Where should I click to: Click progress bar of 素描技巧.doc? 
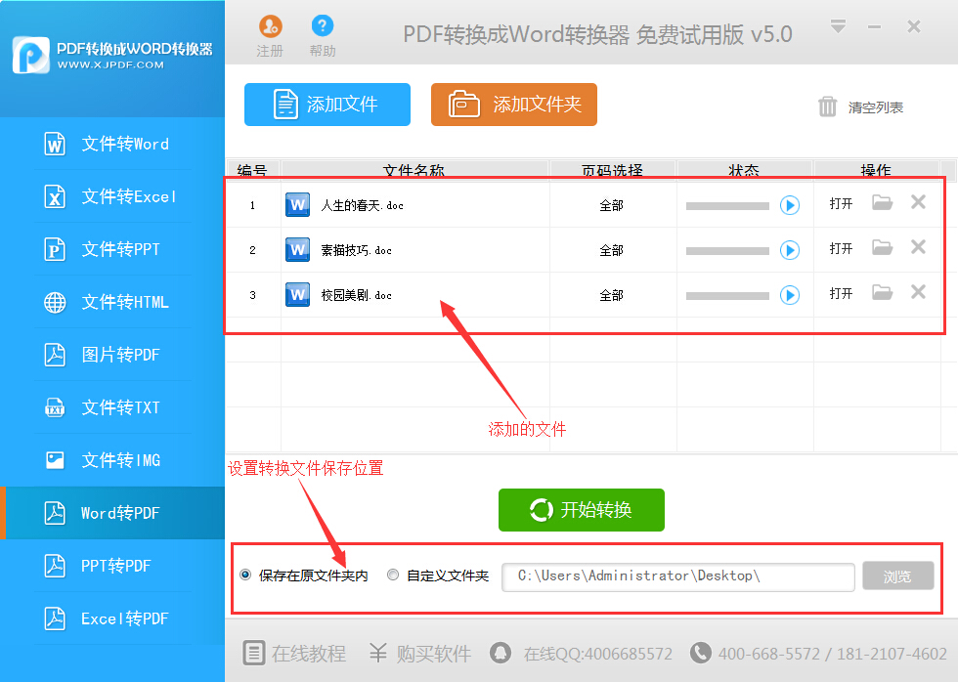727,251
